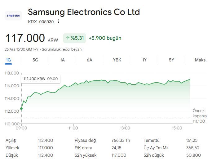Image resolution: width=212 pixels, height=162 pixels.
Task: Show the Maks. maximum range tab
Action: 201,60
